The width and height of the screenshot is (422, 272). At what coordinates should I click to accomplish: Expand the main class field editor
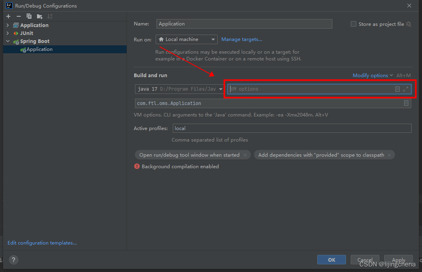tap(406, 103)
